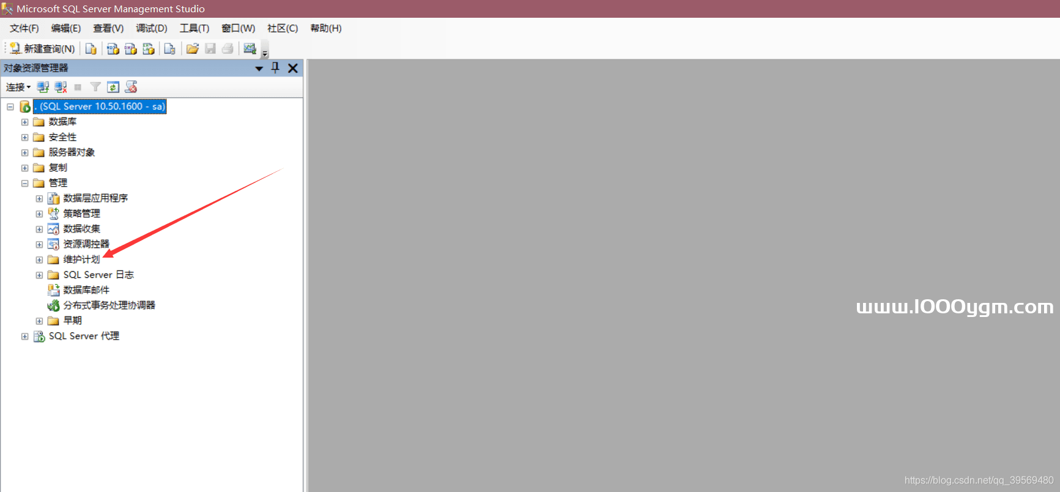Viewport: 1060px width, 492px height.
Task: Select the SQL Server 代理 tree item
Action: tap(84, 336)
